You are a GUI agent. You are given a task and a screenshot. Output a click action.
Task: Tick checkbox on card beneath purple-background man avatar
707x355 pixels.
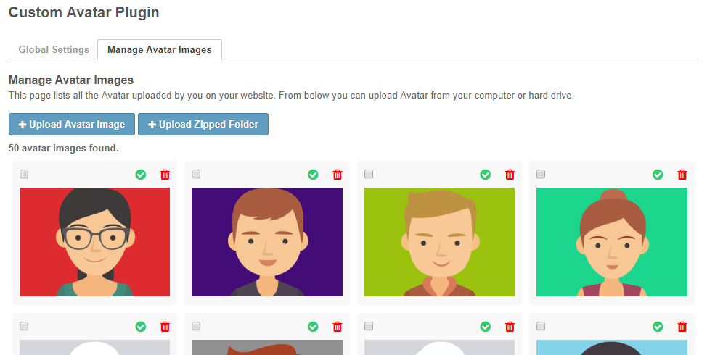tap(196, 326)
